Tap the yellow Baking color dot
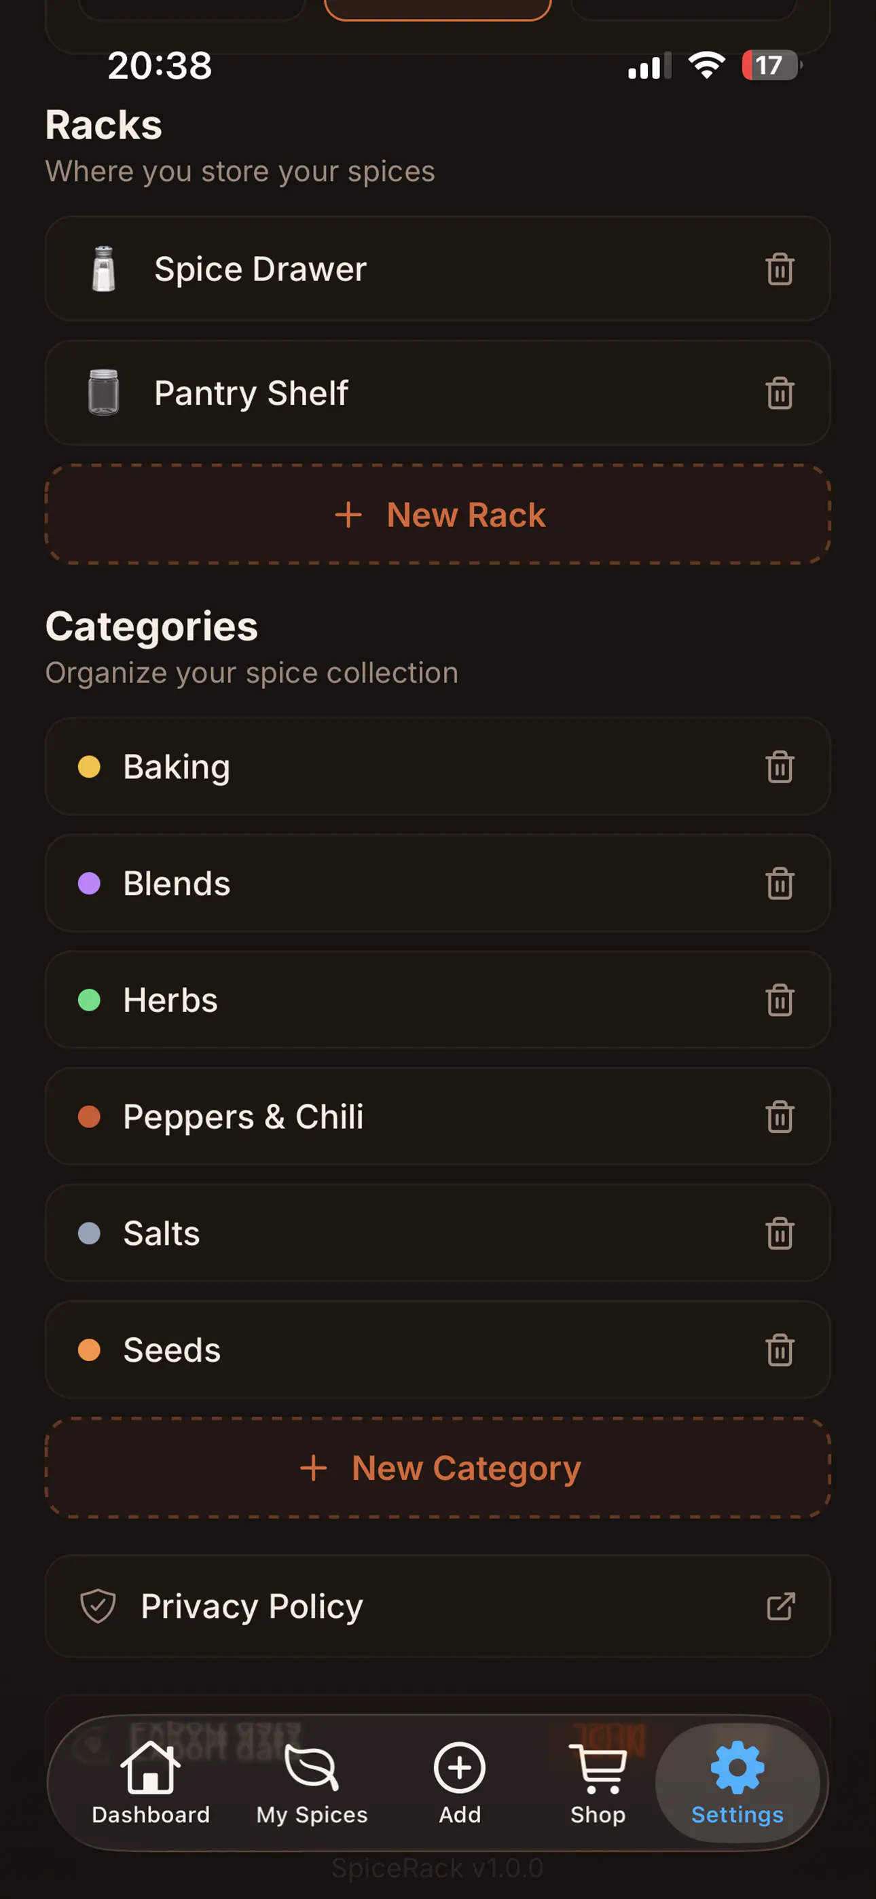876x1899 pixels. click(89, 767)
